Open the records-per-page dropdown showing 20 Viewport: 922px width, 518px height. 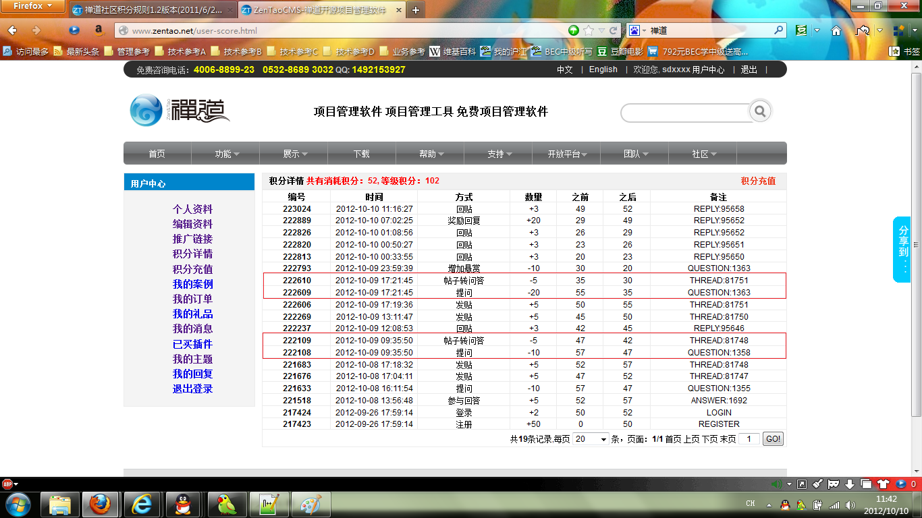(591, 439)
